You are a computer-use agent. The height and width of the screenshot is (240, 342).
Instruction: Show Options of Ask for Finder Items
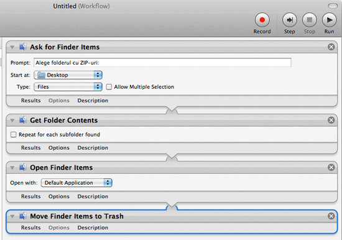click(59, 101)
